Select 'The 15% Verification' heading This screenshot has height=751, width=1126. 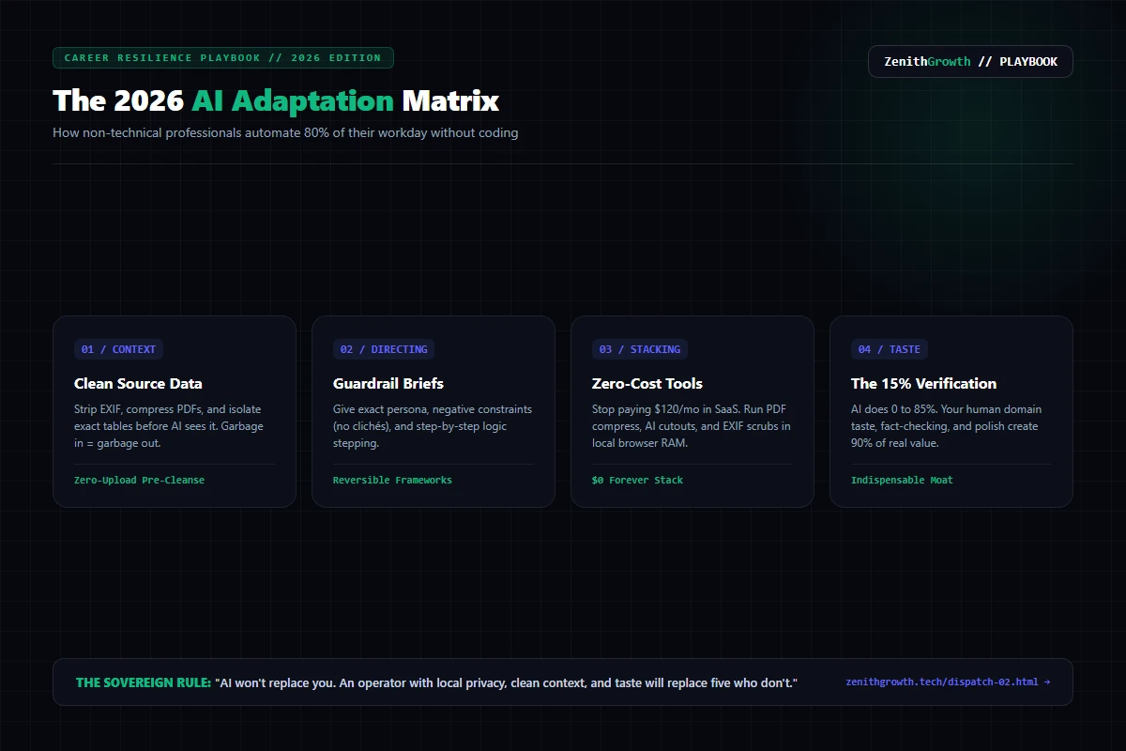click(924, 383)
